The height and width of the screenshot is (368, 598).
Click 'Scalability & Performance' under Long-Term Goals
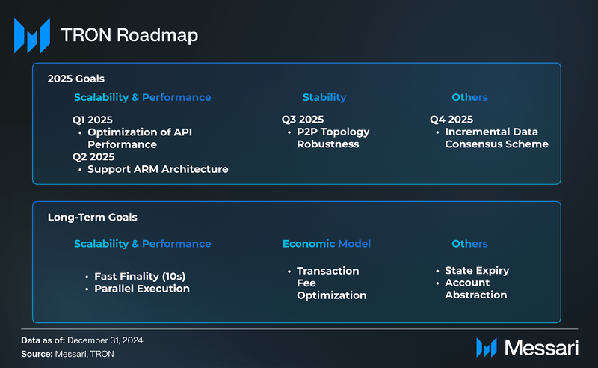coord(142,244)
